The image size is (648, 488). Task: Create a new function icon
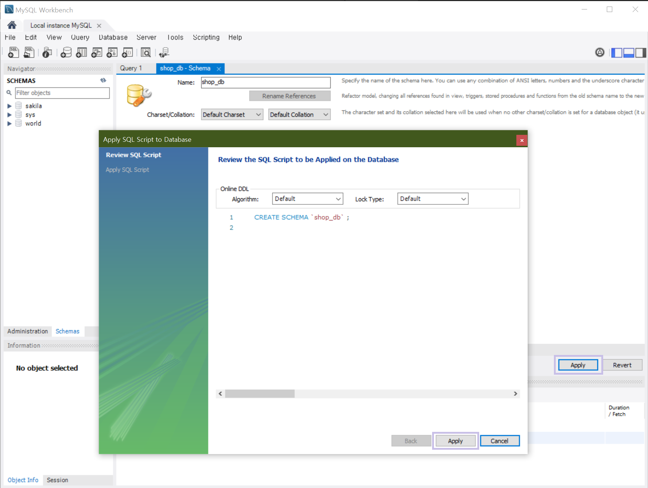pos(127,52)
